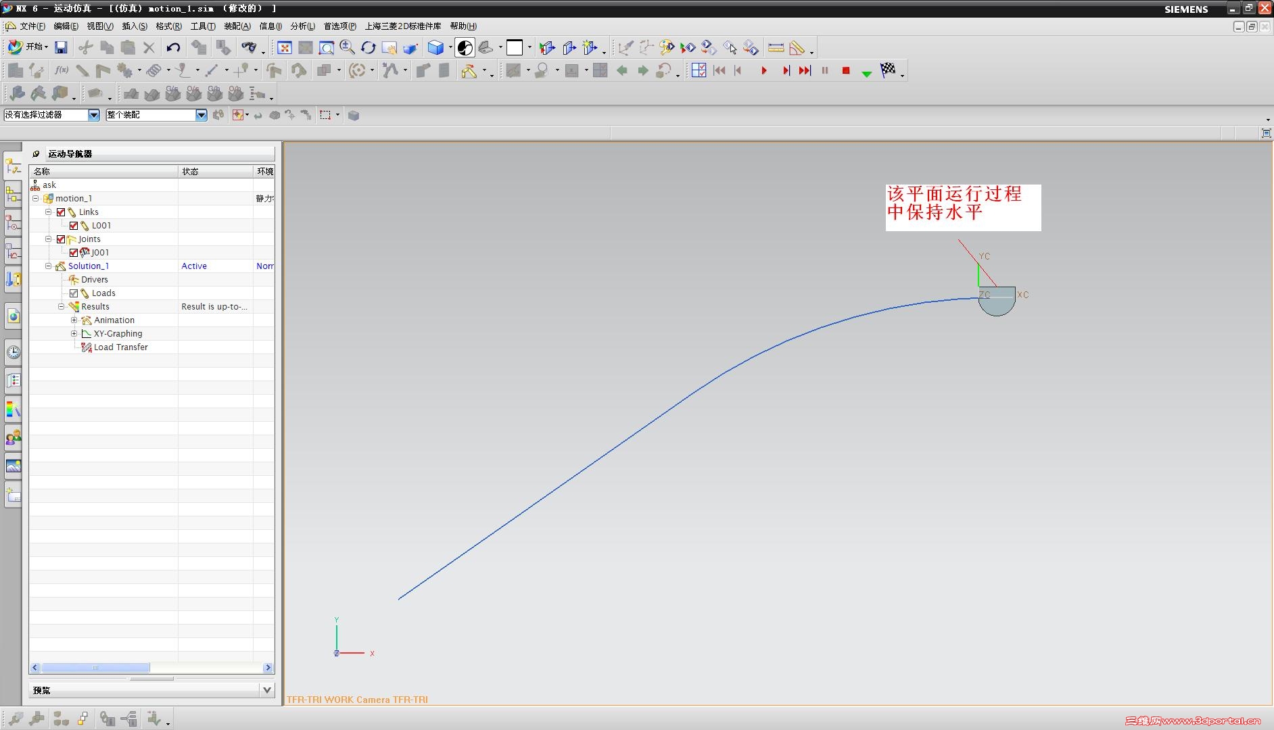This screenshot has height=730, width=1274.
Task: Open the 编辑(E) menu
Action: (x=66, y=26)
